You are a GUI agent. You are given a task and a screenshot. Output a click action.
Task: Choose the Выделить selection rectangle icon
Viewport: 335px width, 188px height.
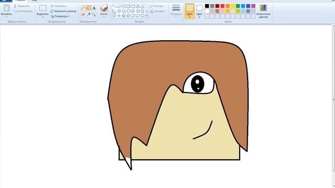pyautogui.click(x=43, y=8)
